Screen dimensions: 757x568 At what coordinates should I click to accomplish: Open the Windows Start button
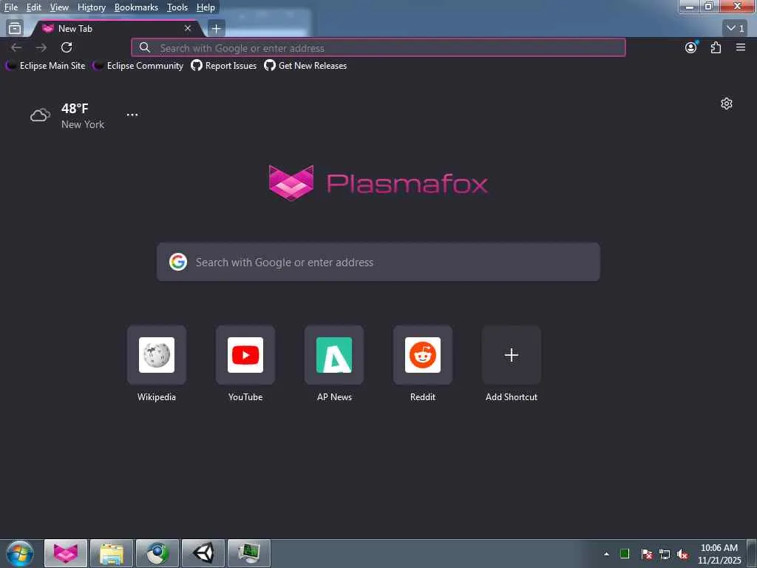19,553
